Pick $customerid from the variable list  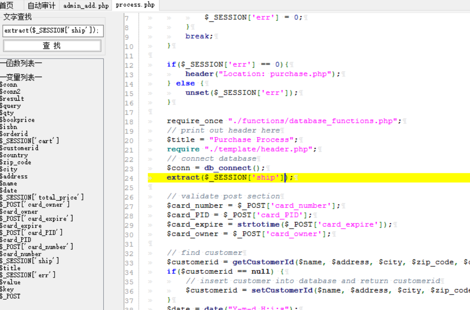point(19,148)
